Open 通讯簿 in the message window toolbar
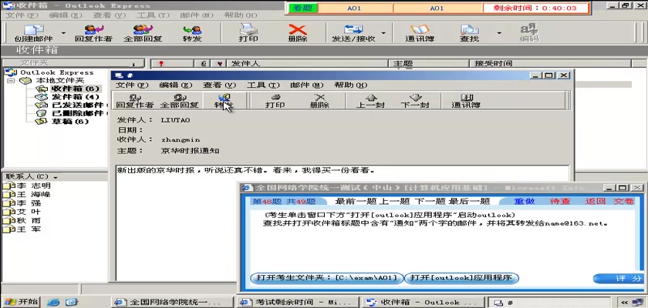The image size is (648, 308). click(x=466, y=101)
